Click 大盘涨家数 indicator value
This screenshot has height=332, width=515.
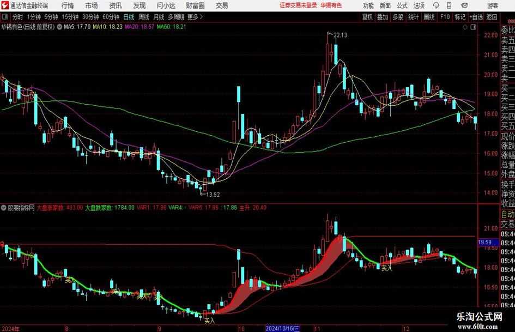point(59,208)
